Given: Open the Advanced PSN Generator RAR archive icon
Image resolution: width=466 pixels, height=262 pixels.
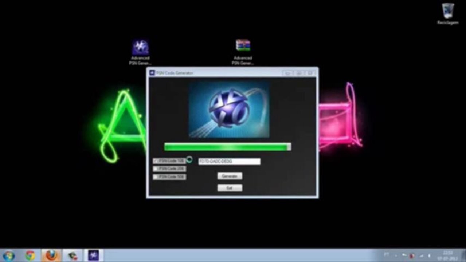Looking at the screenshot, I should 243,52.
